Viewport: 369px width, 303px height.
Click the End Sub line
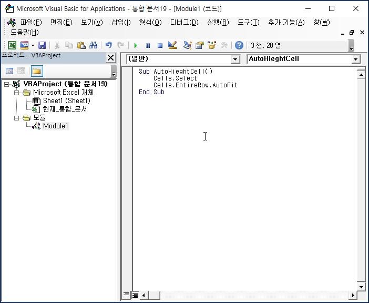[x=151, y=92]
